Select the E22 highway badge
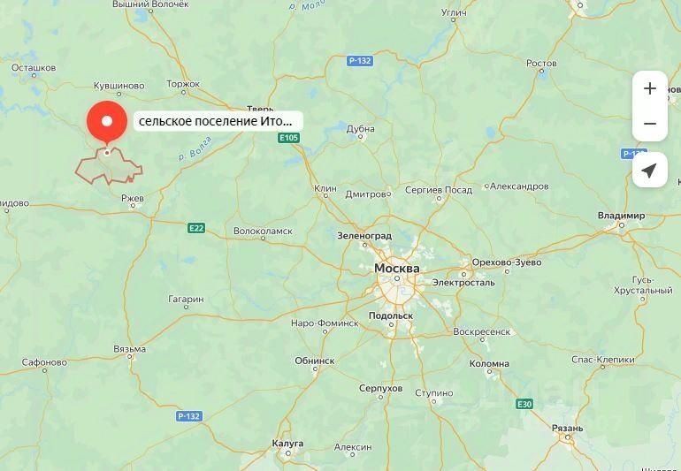 click(196, 228)
